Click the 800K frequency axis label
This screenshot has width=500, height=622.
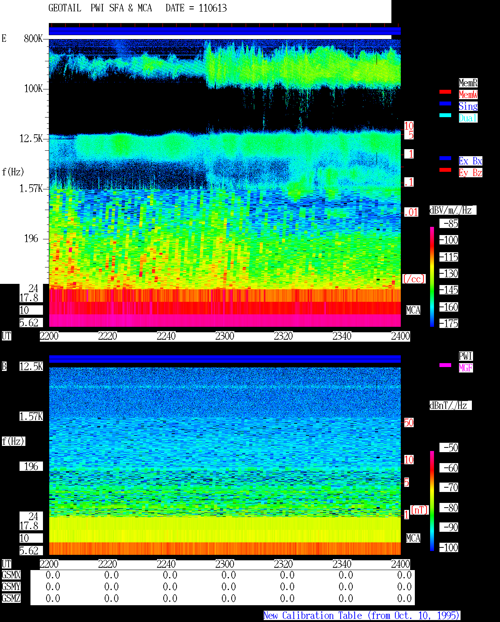click(33, 39)
